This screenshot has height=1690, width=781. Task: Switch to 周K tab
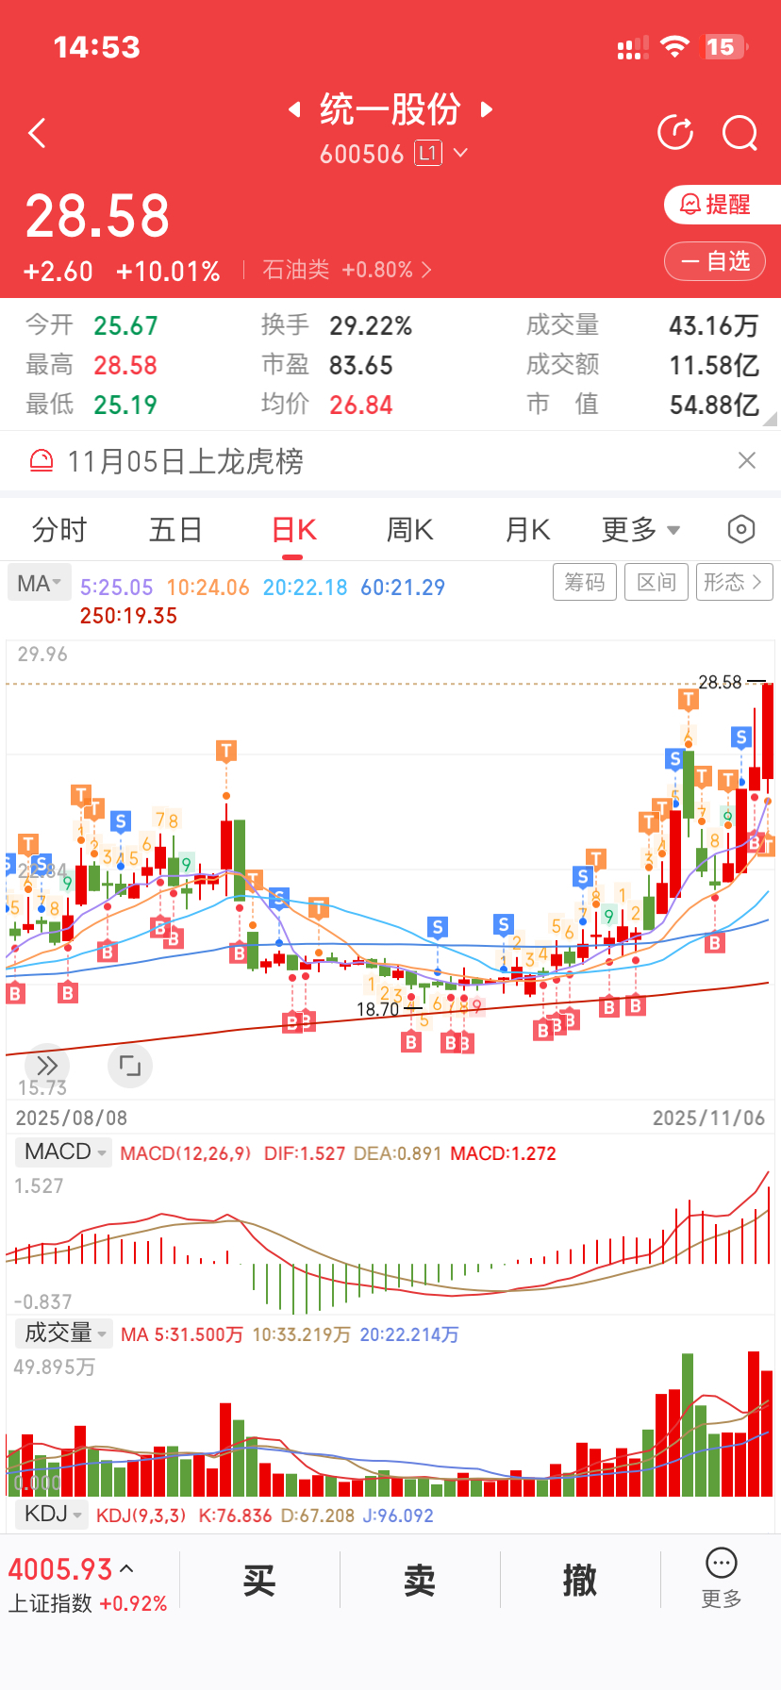coord(410,530)
